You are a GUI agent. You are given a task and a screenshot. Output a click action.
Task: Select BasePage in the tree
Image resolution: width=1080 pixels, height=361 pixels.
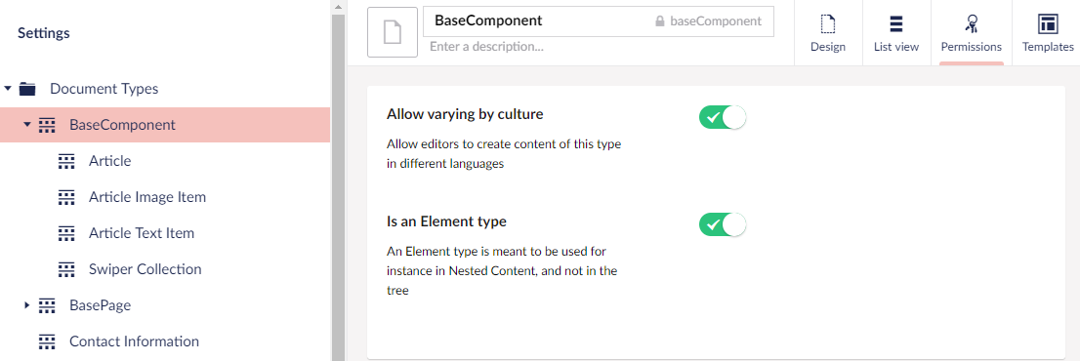click(x=100, y=304)
